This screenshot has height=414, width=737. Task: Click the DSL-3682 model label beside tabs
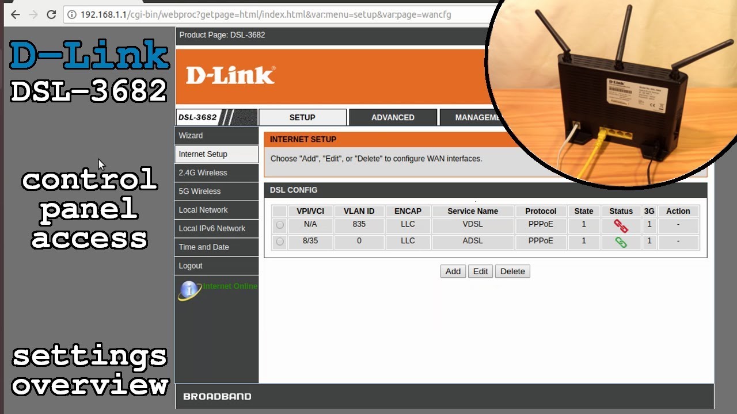pyautogui.click(x=197, y=117)
